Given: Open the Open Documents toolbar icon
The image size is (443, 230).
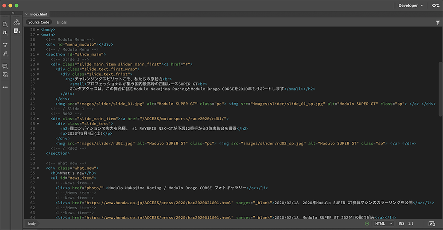Looking at the screenshot, I should point(5,24).
